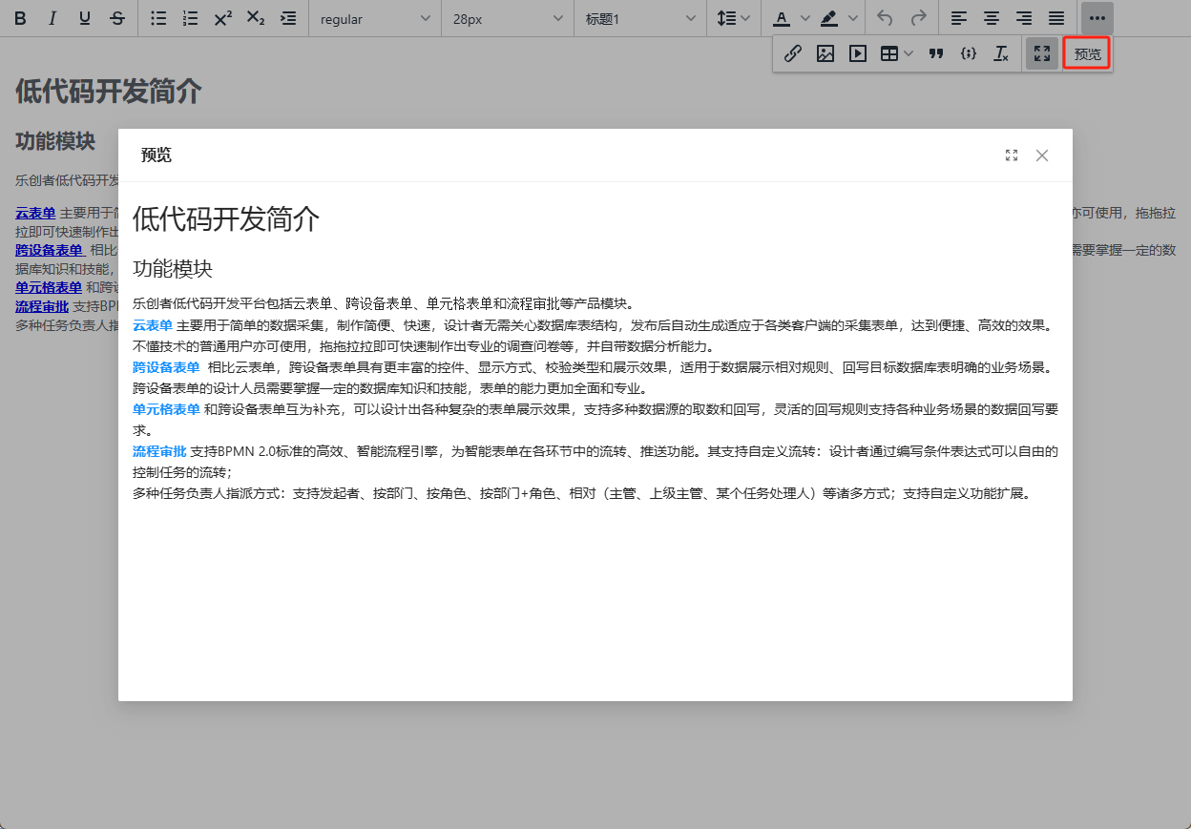This screenshot has height=829, width=1191.
Task: Clear text formatting
Action: (x=1000, y=53)
